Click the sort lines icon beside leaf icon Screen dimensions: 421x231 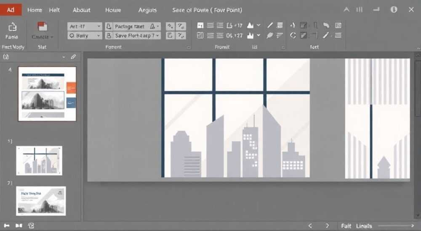(280, 35)
